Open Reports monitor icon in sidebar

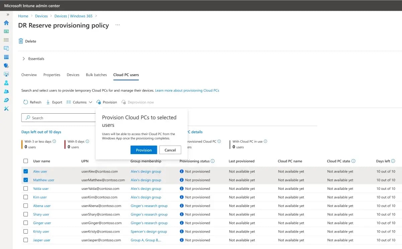coord(6,74)
